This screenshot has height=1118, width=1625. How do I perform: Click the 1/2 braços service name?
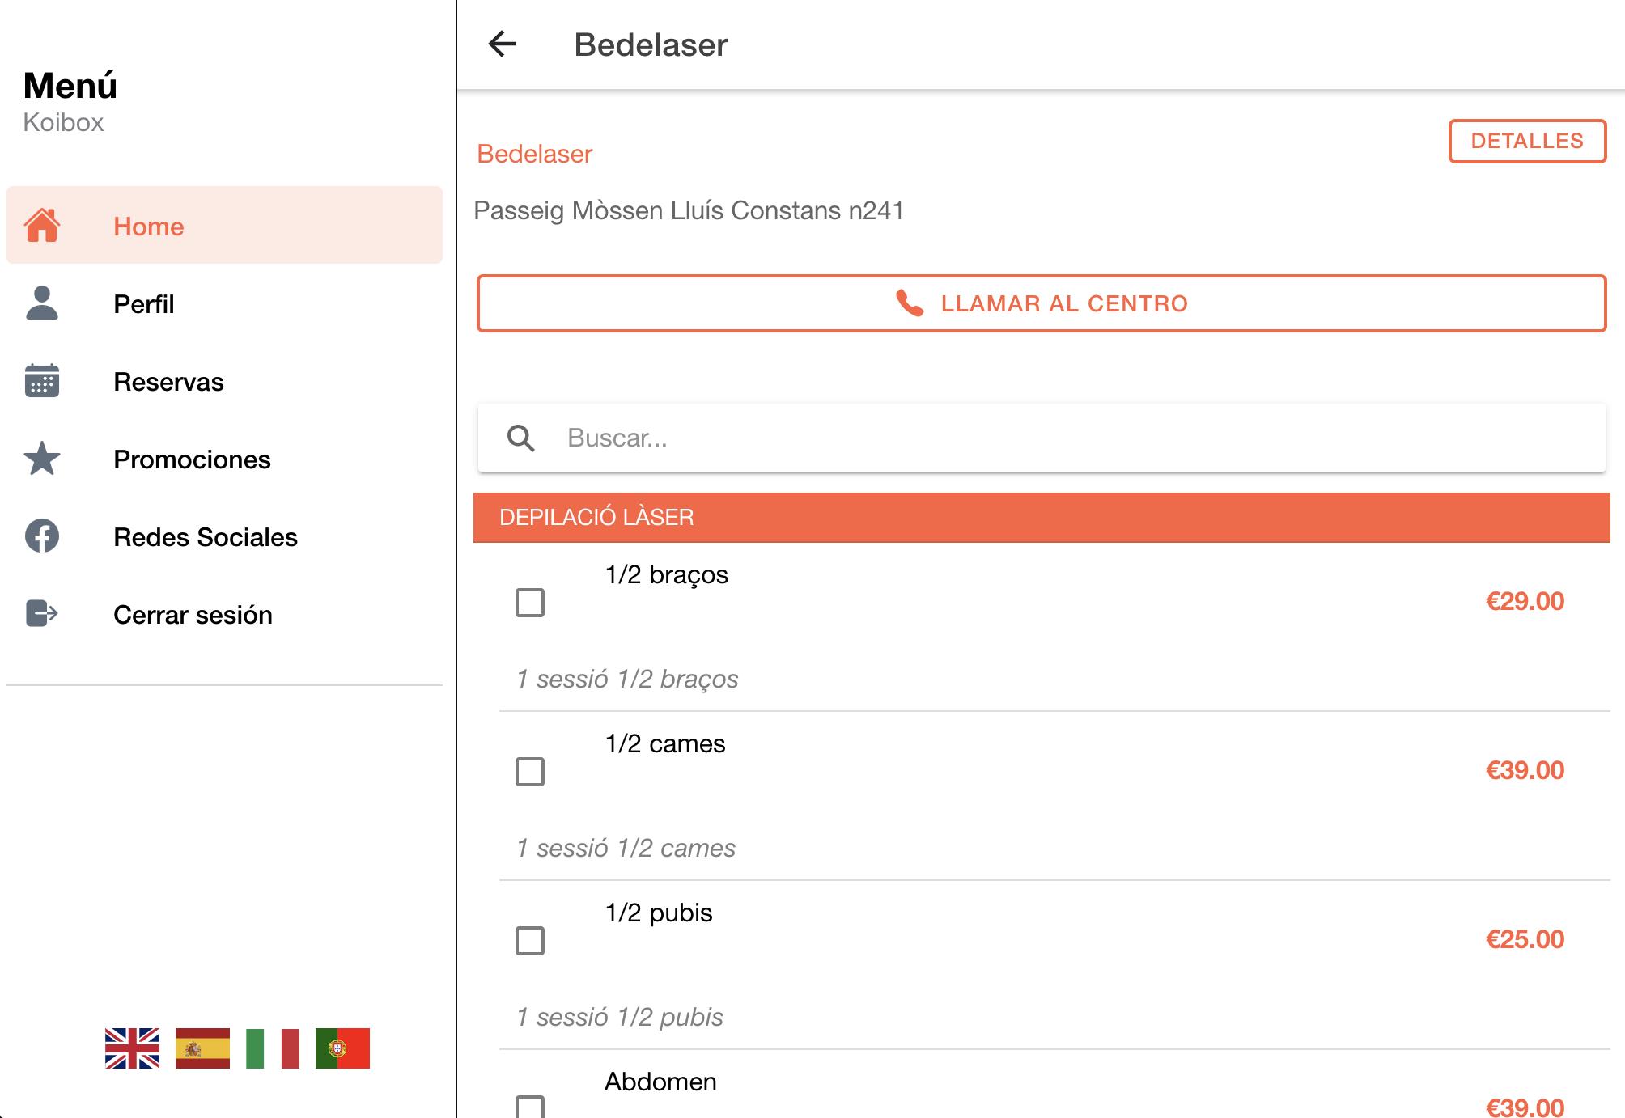pyautogui.click(x=666, y=574)
